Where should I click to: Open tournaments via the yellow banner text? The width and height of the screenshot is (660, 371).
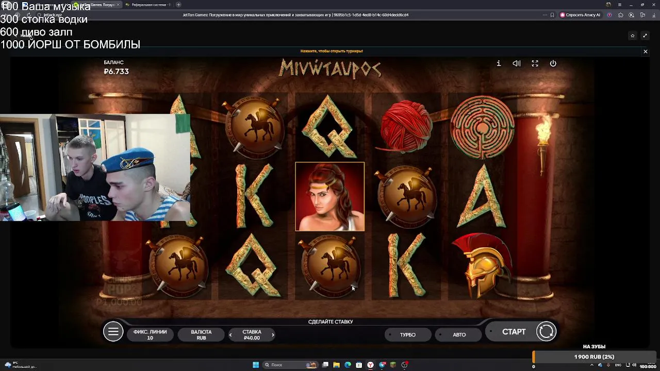click(x=332, y=51)
